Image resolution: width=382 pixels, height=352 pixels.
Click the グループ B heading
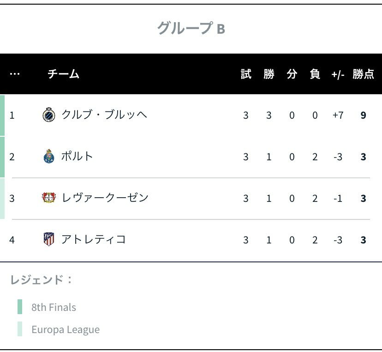[x=191, y=28]
